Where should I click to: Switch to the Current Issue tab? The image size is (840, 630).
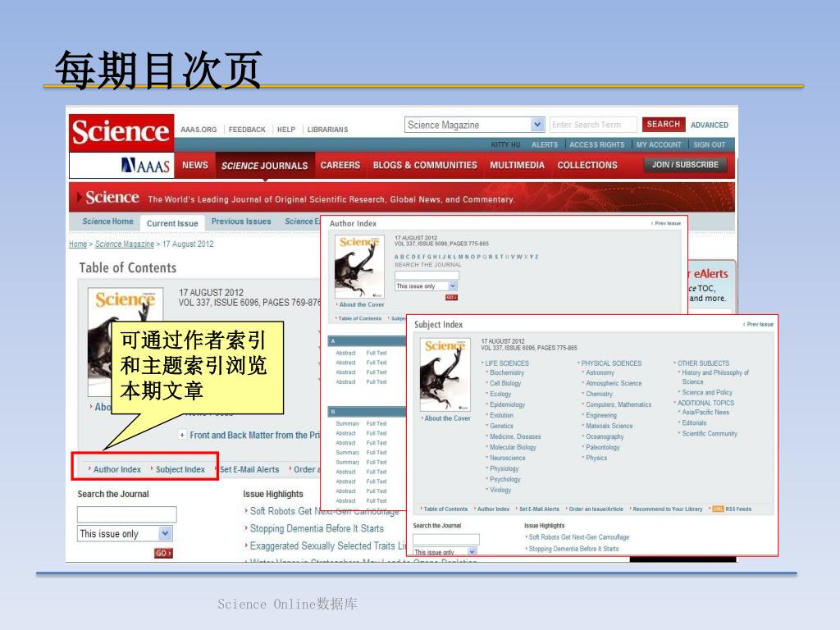(172, 223)
